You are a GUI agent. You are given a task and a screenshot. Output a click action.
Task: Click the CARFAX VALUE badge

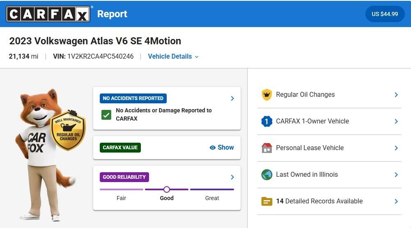point(120,147)
